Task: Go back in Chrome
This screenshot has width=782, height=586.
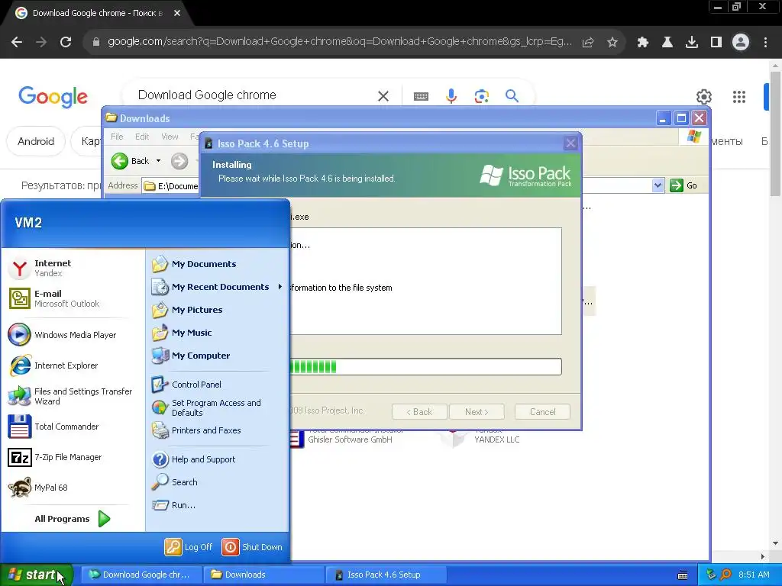Action: click(x=17, y=42)
